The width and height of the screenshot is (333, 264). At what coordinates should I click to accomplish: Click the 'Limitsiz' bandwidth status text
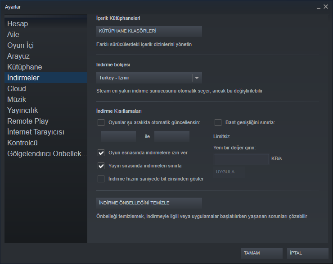pos(221,136)
